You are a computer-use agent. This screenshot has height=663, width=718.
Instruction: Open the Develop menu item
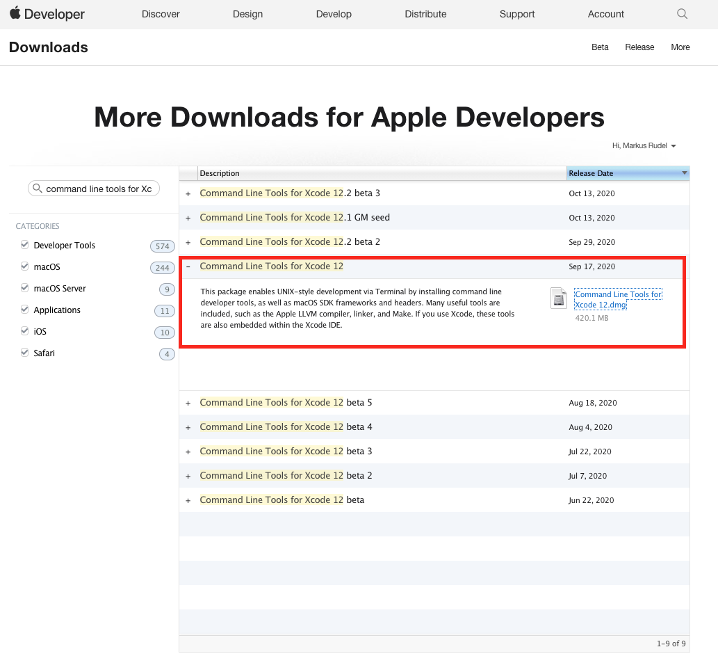(x=333, y=13)
